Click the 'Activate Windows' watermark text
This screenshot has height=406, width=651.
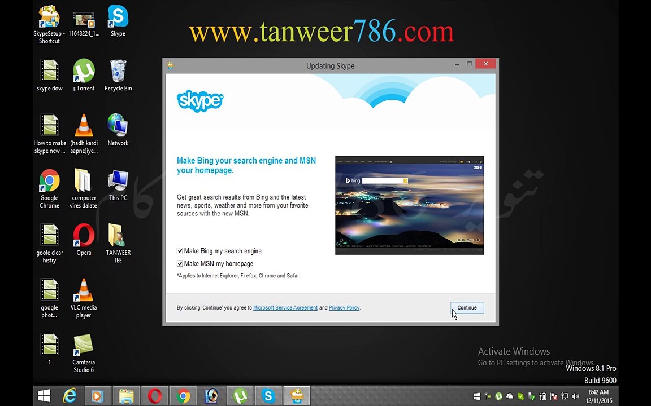[514, 351]
